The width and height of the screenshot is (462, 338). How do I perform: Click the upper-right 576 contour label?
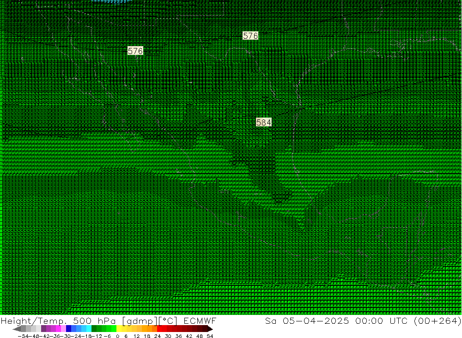[x=250, y=36]
